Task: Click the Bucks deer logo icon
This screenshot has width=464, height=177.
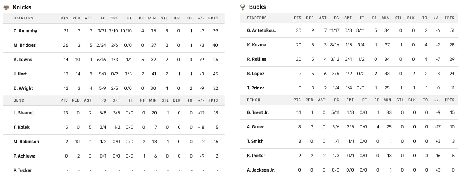Action: (x=242, y=7)
